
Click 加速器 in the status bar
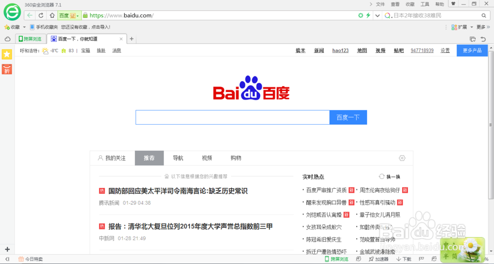tap(379, 259)
